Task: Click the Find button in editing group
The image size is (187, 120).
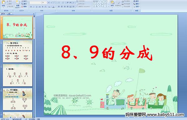Action: (x=136, y=1)
